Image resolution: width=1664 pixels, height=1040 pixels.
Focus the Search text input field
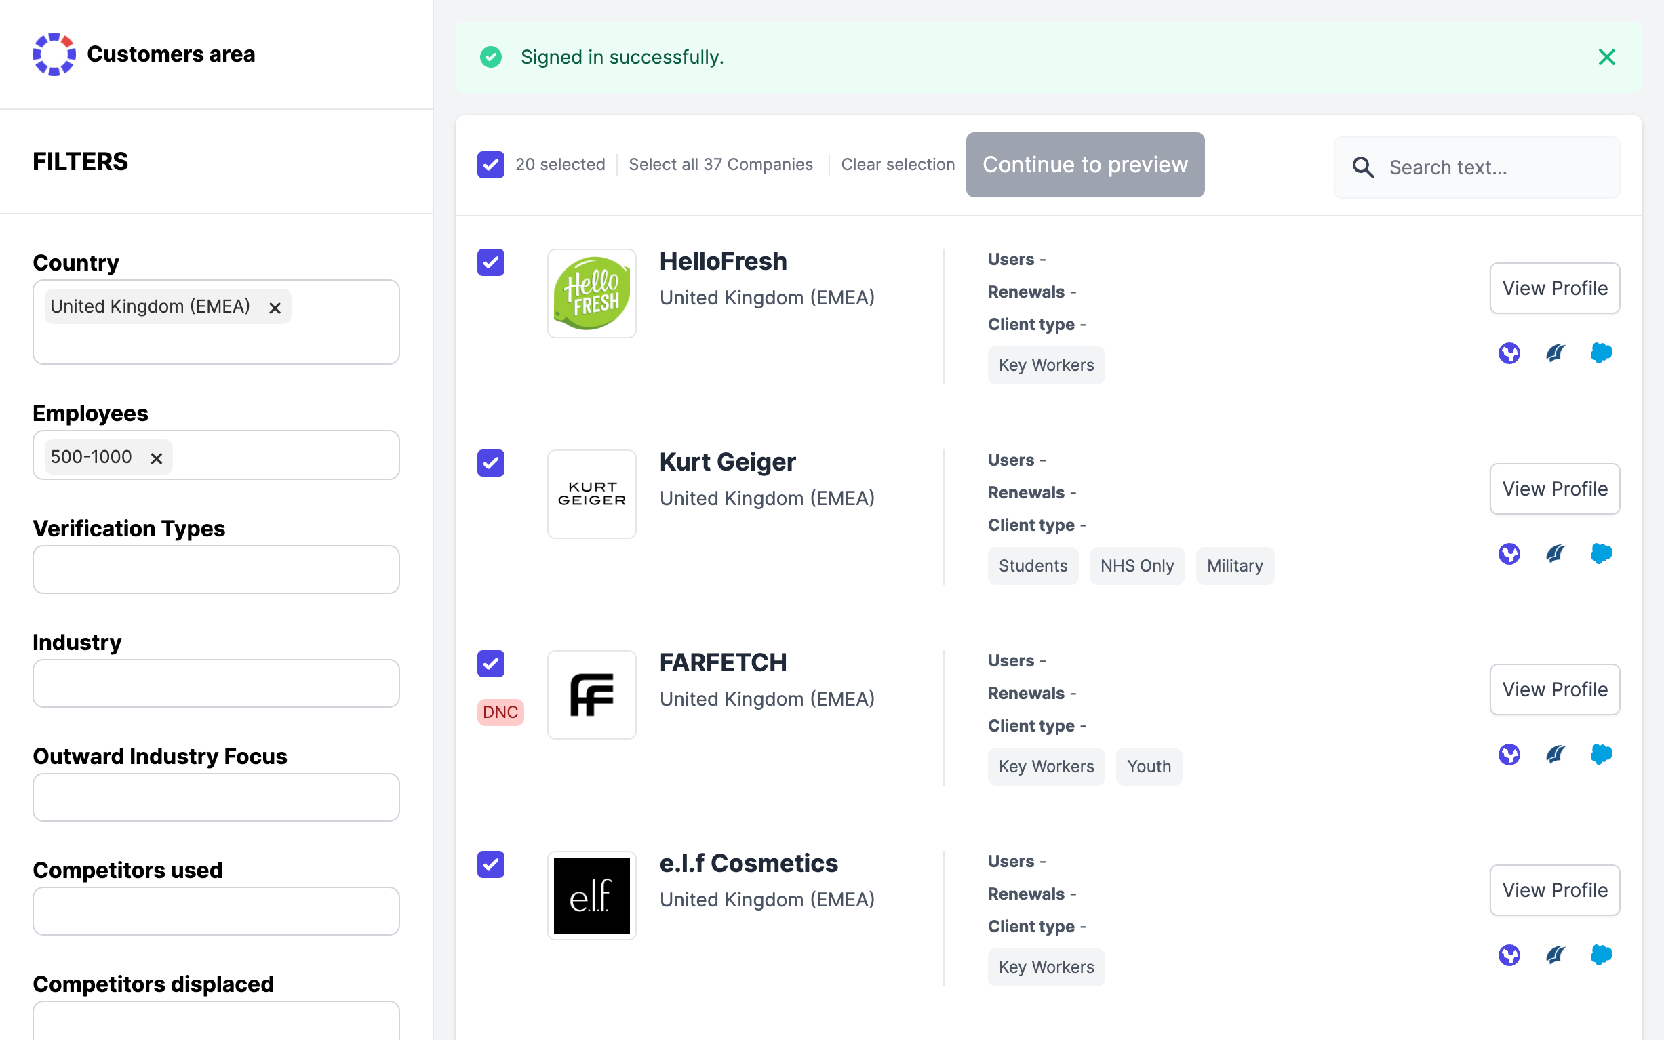pos(1477,167)
